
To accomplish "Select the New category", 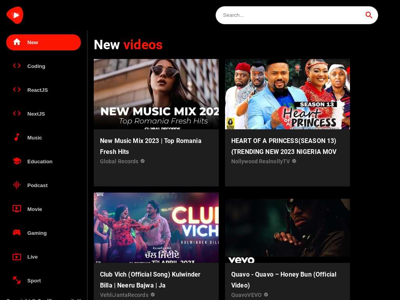I will point(44,42).
